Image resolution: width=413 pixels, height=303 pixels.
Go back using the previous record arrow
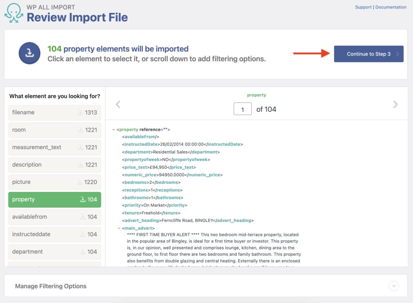click(118, 104)
